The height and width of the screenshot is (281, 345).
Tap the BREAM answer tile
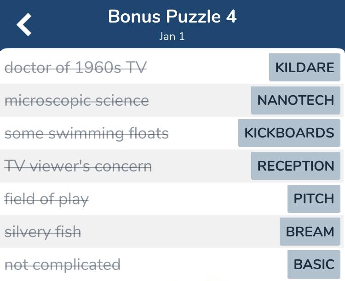pos(310,231)
